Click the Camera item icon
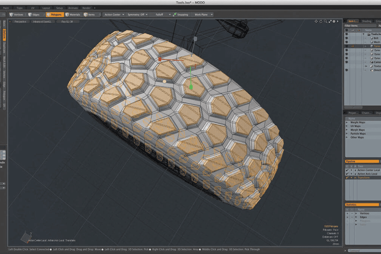Image resolution: width=381 pixels, height=254 pixels. (372, 62)
